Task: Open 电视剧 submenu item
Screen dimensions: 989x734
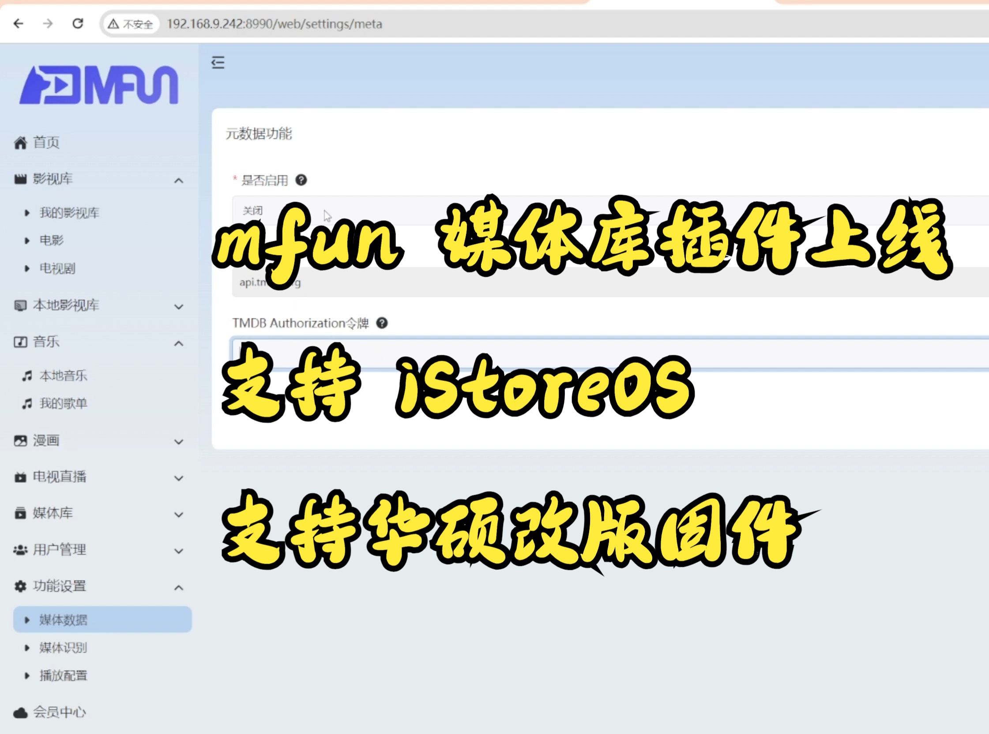Action: pos(57,268)
